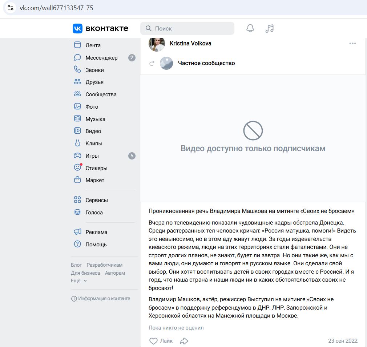367x347 pixels.
Task: Expand the Ещё footer links dropdown
Action: pos(79,281)
